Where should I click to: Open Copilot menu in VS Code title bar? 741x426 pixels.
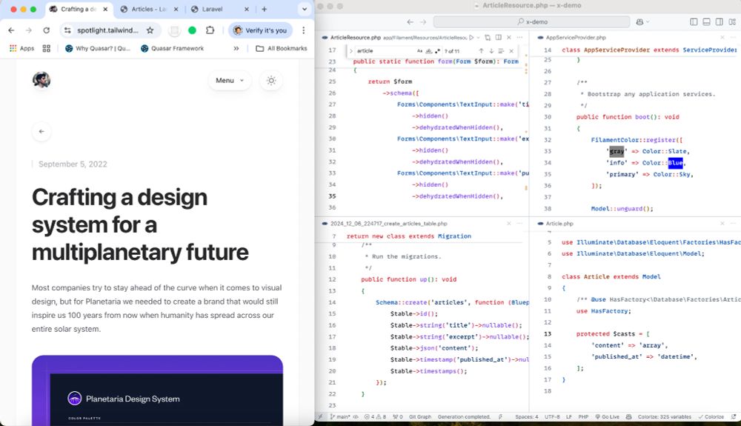[642, 21]
